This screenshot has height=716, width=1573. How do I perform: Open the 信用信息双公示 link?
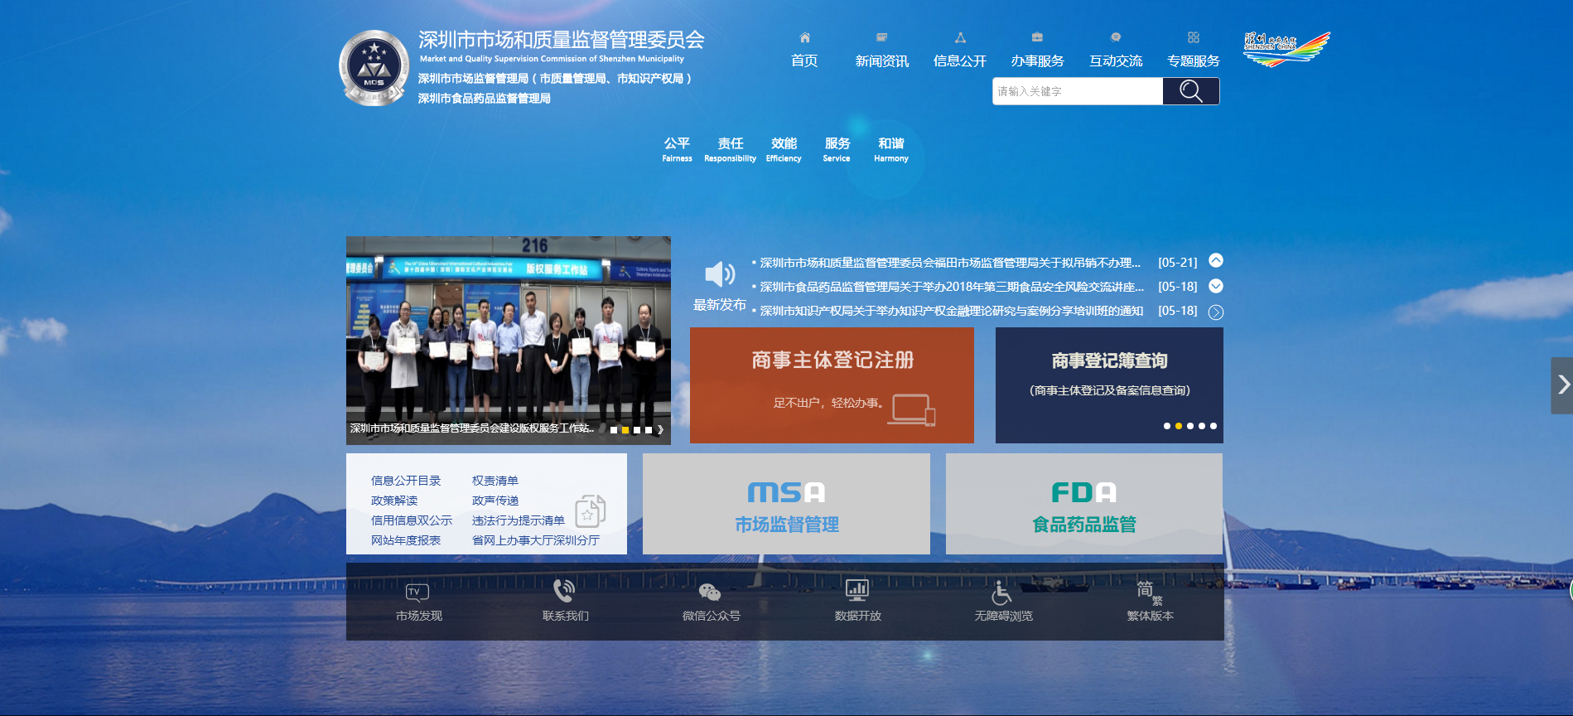click(412, 520)
